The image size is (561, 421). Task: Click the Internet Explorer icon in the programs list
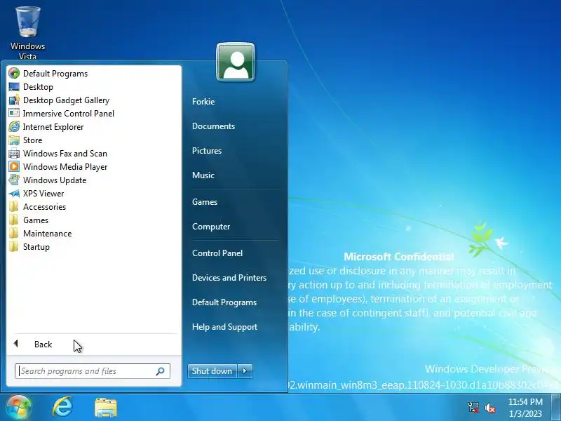pos(14,127)
